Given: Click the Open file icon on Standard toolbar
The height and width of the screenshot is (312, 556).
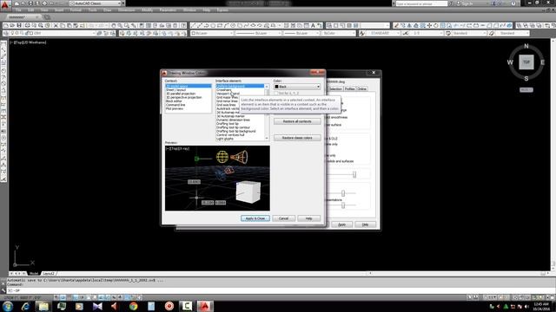Looking at the screenshot, I should (12, 25).
